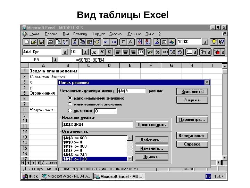Align cell text left

[118, 52]
